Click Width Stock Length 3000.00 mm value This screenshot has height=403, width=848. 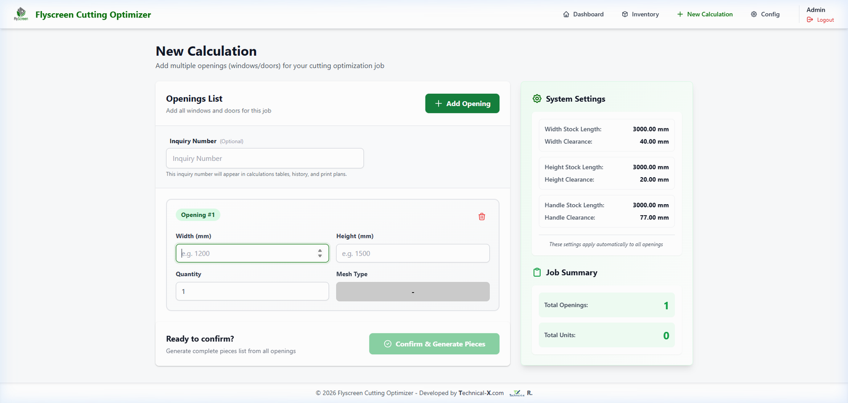click(x=651, y=129)
